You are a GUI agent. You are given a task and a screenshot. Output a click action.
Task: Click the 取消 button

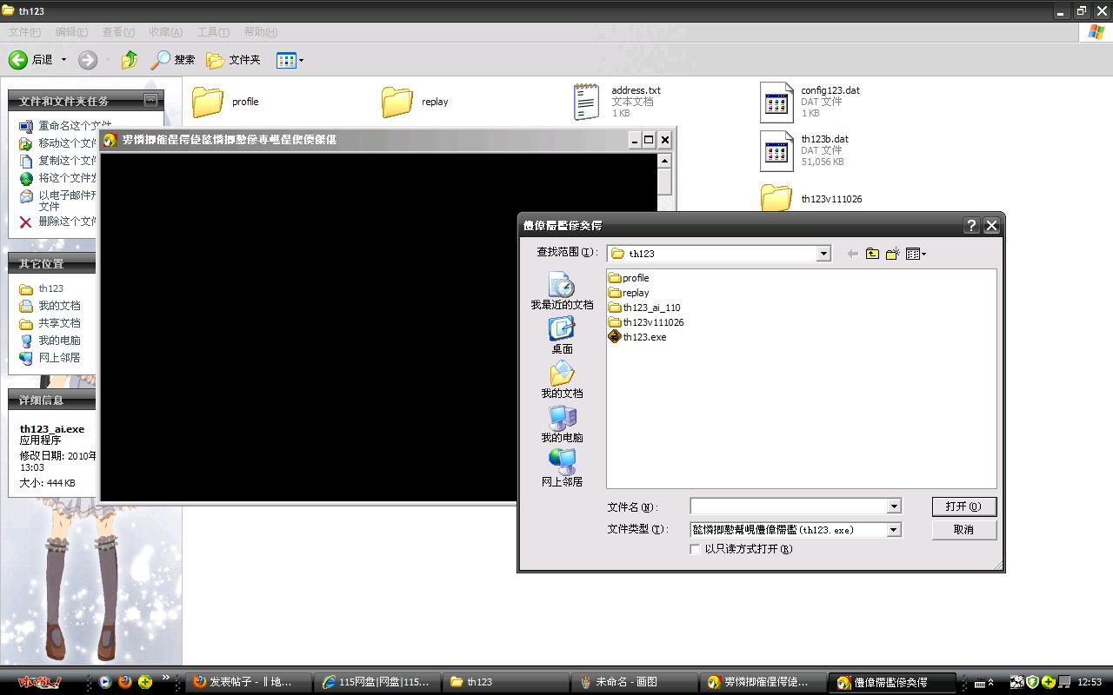pyautogui.click(x=963, y=530)
